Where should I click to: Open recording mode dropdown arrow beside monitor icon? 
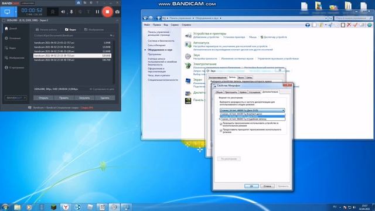click(x=16, y=12)
